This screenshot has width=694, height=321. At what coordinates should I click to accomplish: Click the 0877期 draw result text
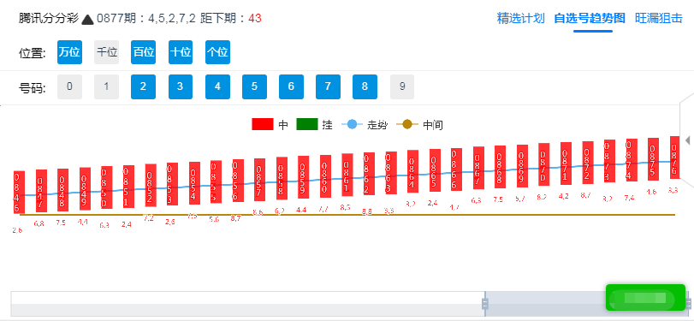pyautogui.click(x=146, y=19)
